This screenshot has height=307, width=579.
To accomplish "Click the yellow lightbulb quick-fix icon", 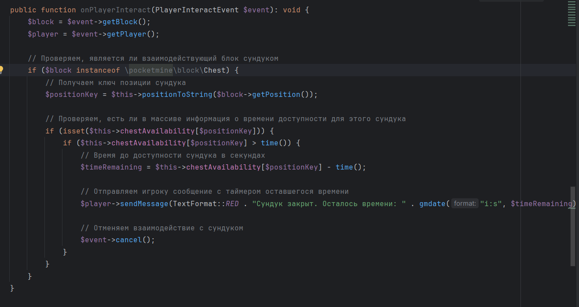I will pyautogui.click(x=2, y=70).
